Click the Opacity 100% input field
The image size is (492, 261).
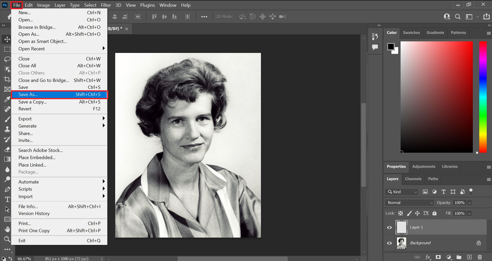pyautogui.click(x=459, y=203)
